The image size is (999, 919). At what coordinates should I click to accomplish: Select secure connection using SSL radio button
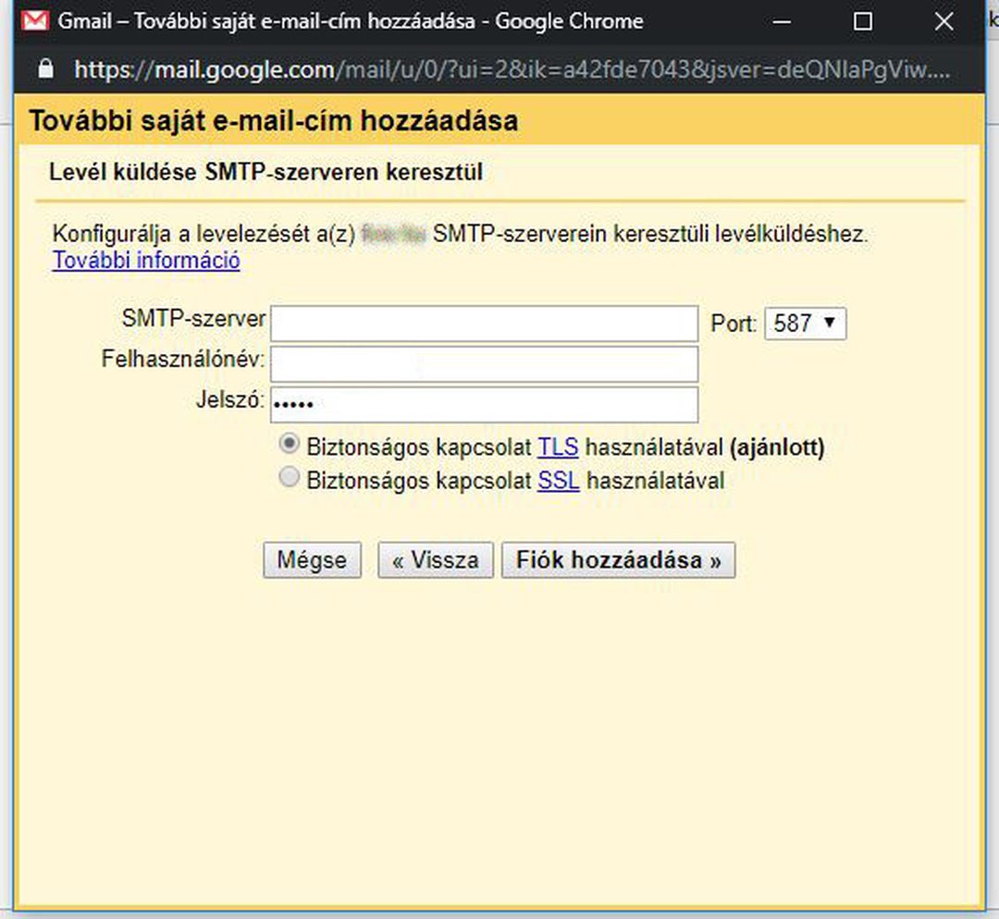tap(290, 477)
